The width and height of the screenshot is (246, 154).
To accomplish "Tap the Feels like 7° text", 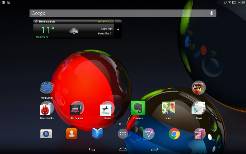I will (105, 33).
